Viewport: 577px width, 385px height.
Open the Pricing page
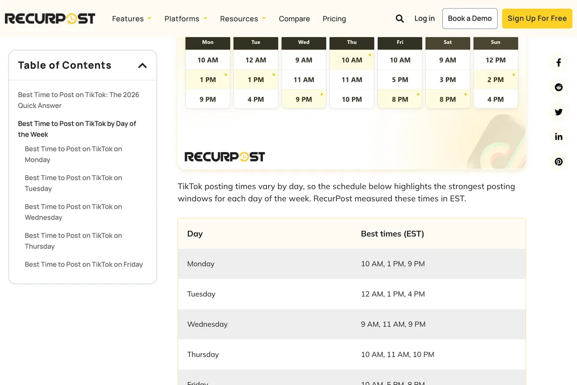[334, 19]
